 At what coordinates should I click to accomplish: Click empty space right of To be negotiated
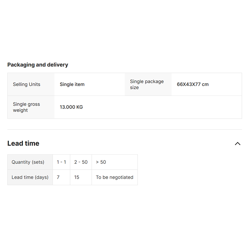click(x=189, y=177)
